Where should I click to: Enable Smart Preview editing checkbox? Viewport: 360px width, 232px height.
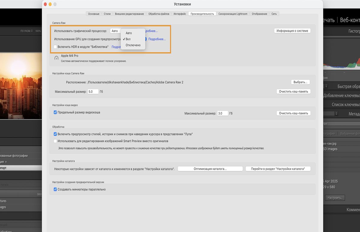coord(55,141)
